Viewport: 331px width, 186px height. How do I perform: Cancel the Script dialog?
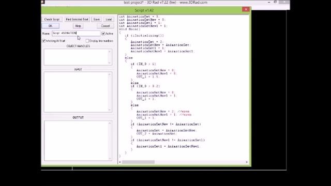tap(106, 26)
